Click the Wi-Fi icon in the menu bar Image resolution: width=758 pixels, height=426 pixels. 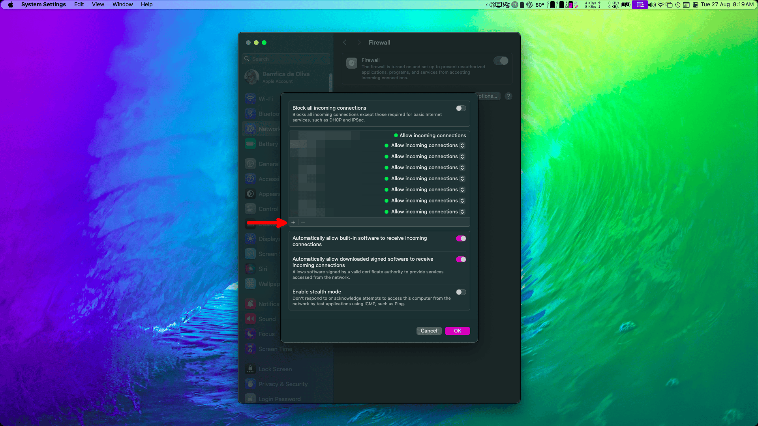pyautogui.click(x=660, y=5)
